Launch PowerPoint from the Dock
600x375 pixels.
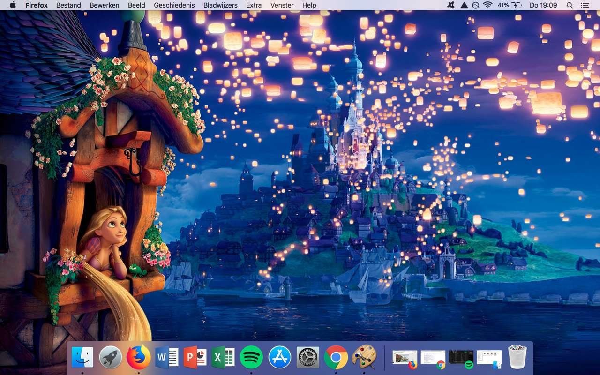195,358
